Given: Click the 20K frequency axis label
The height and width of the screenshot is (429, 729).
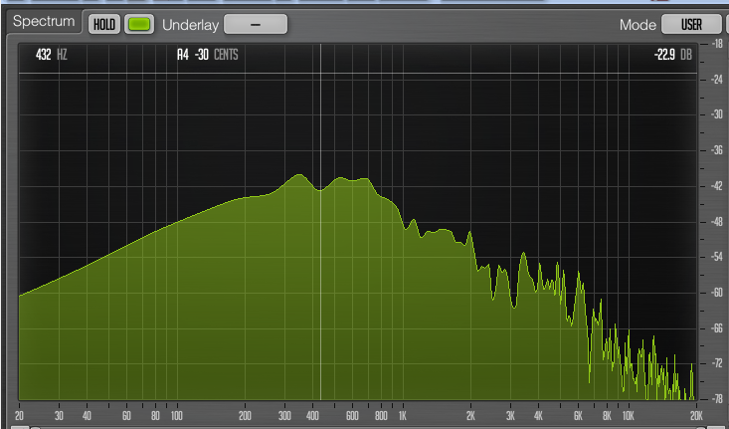Looking at the screenshot, I should [696, 415].
